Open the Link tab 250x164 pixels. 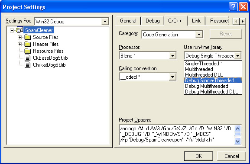(x=196, y=21)
